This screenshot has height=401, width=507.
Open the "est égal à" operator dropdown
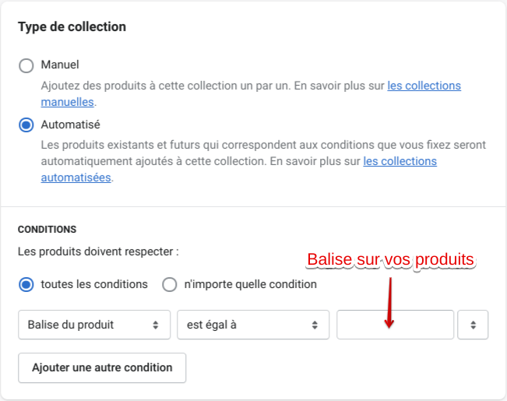(252, 325)
